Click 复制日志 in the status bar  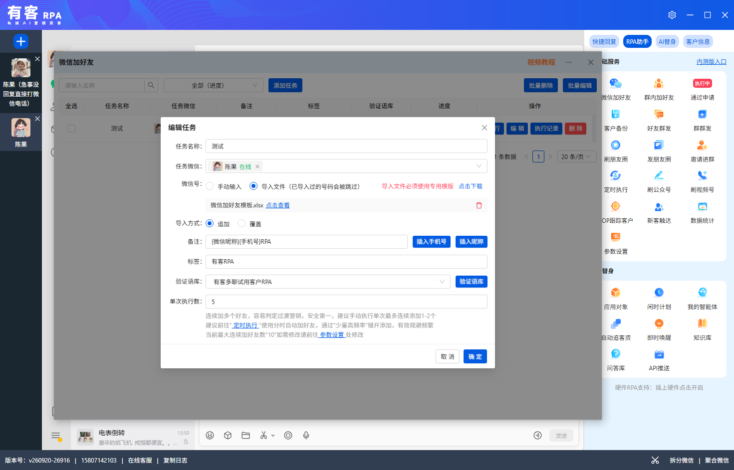175,461
